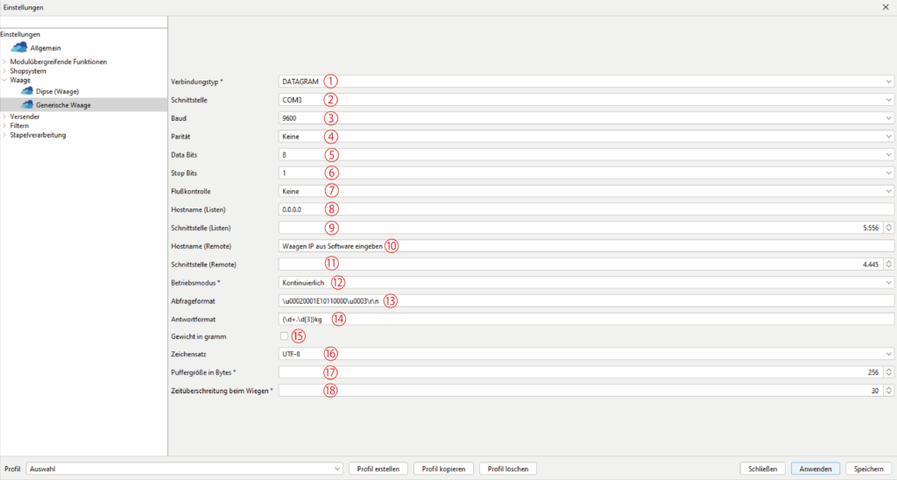Screen dimensions: 897x480
Task: Click the Dipse (Waage) cloud icon
Action: 27,91
